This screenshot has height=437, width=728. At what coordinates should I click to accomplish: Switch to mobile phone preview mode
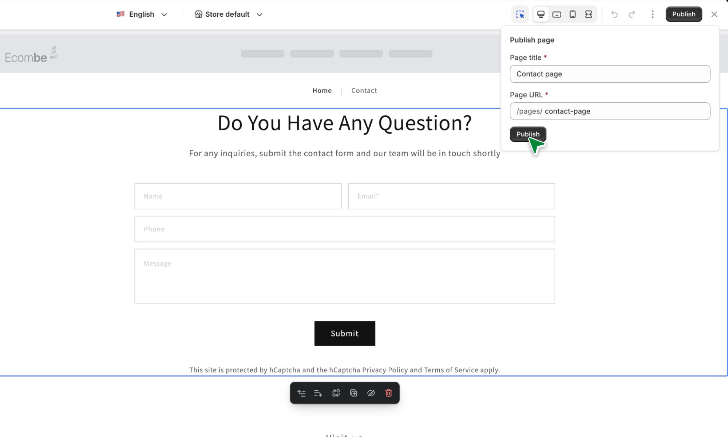click(573, 14)
